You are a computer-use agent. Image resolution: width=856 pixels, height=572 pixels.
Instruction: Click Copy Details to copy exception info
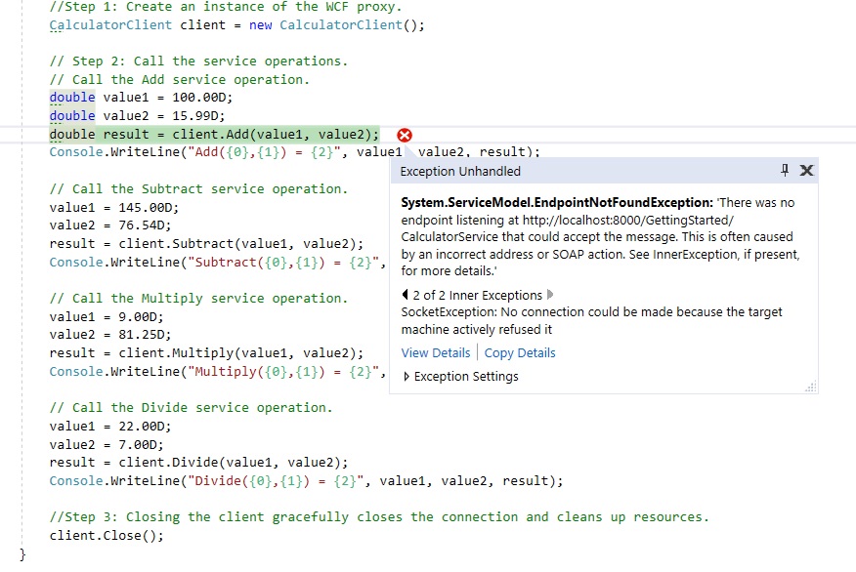pos(519,352)
